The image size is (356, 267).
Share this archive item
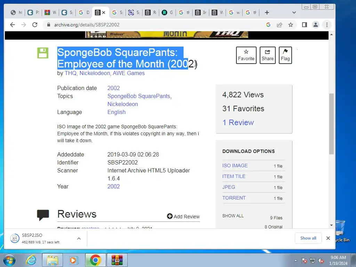(267, 55)
